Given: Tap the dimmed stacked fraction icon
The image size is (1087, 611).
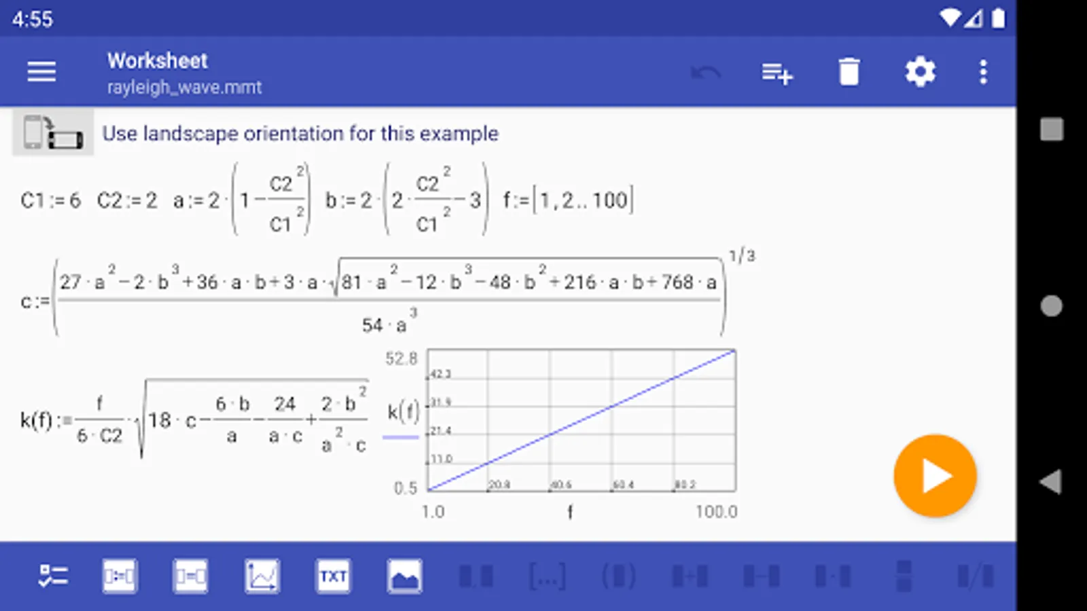Looking at the screenshot, I should pyautogui.click(x=904, y=576).
